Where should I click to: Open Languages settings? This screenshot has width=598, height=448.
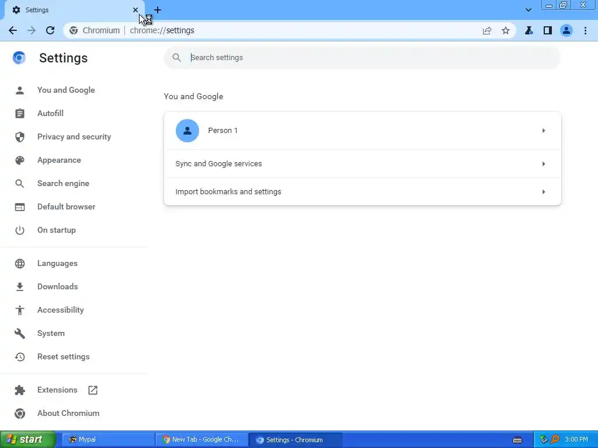point(57,264)
